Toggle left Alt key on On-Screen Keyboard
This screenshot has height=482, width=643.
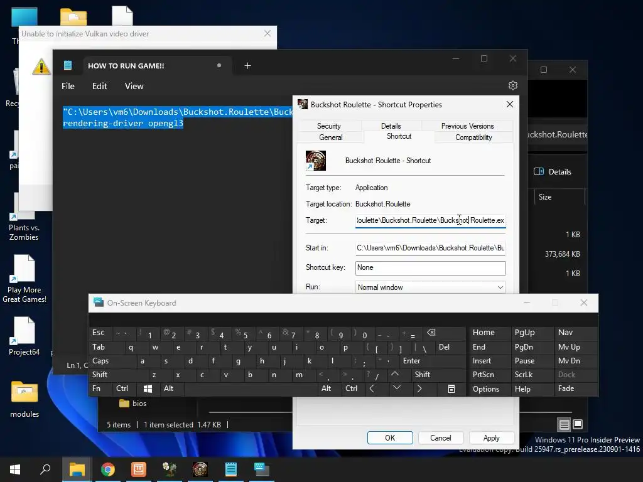coord(171,388)
